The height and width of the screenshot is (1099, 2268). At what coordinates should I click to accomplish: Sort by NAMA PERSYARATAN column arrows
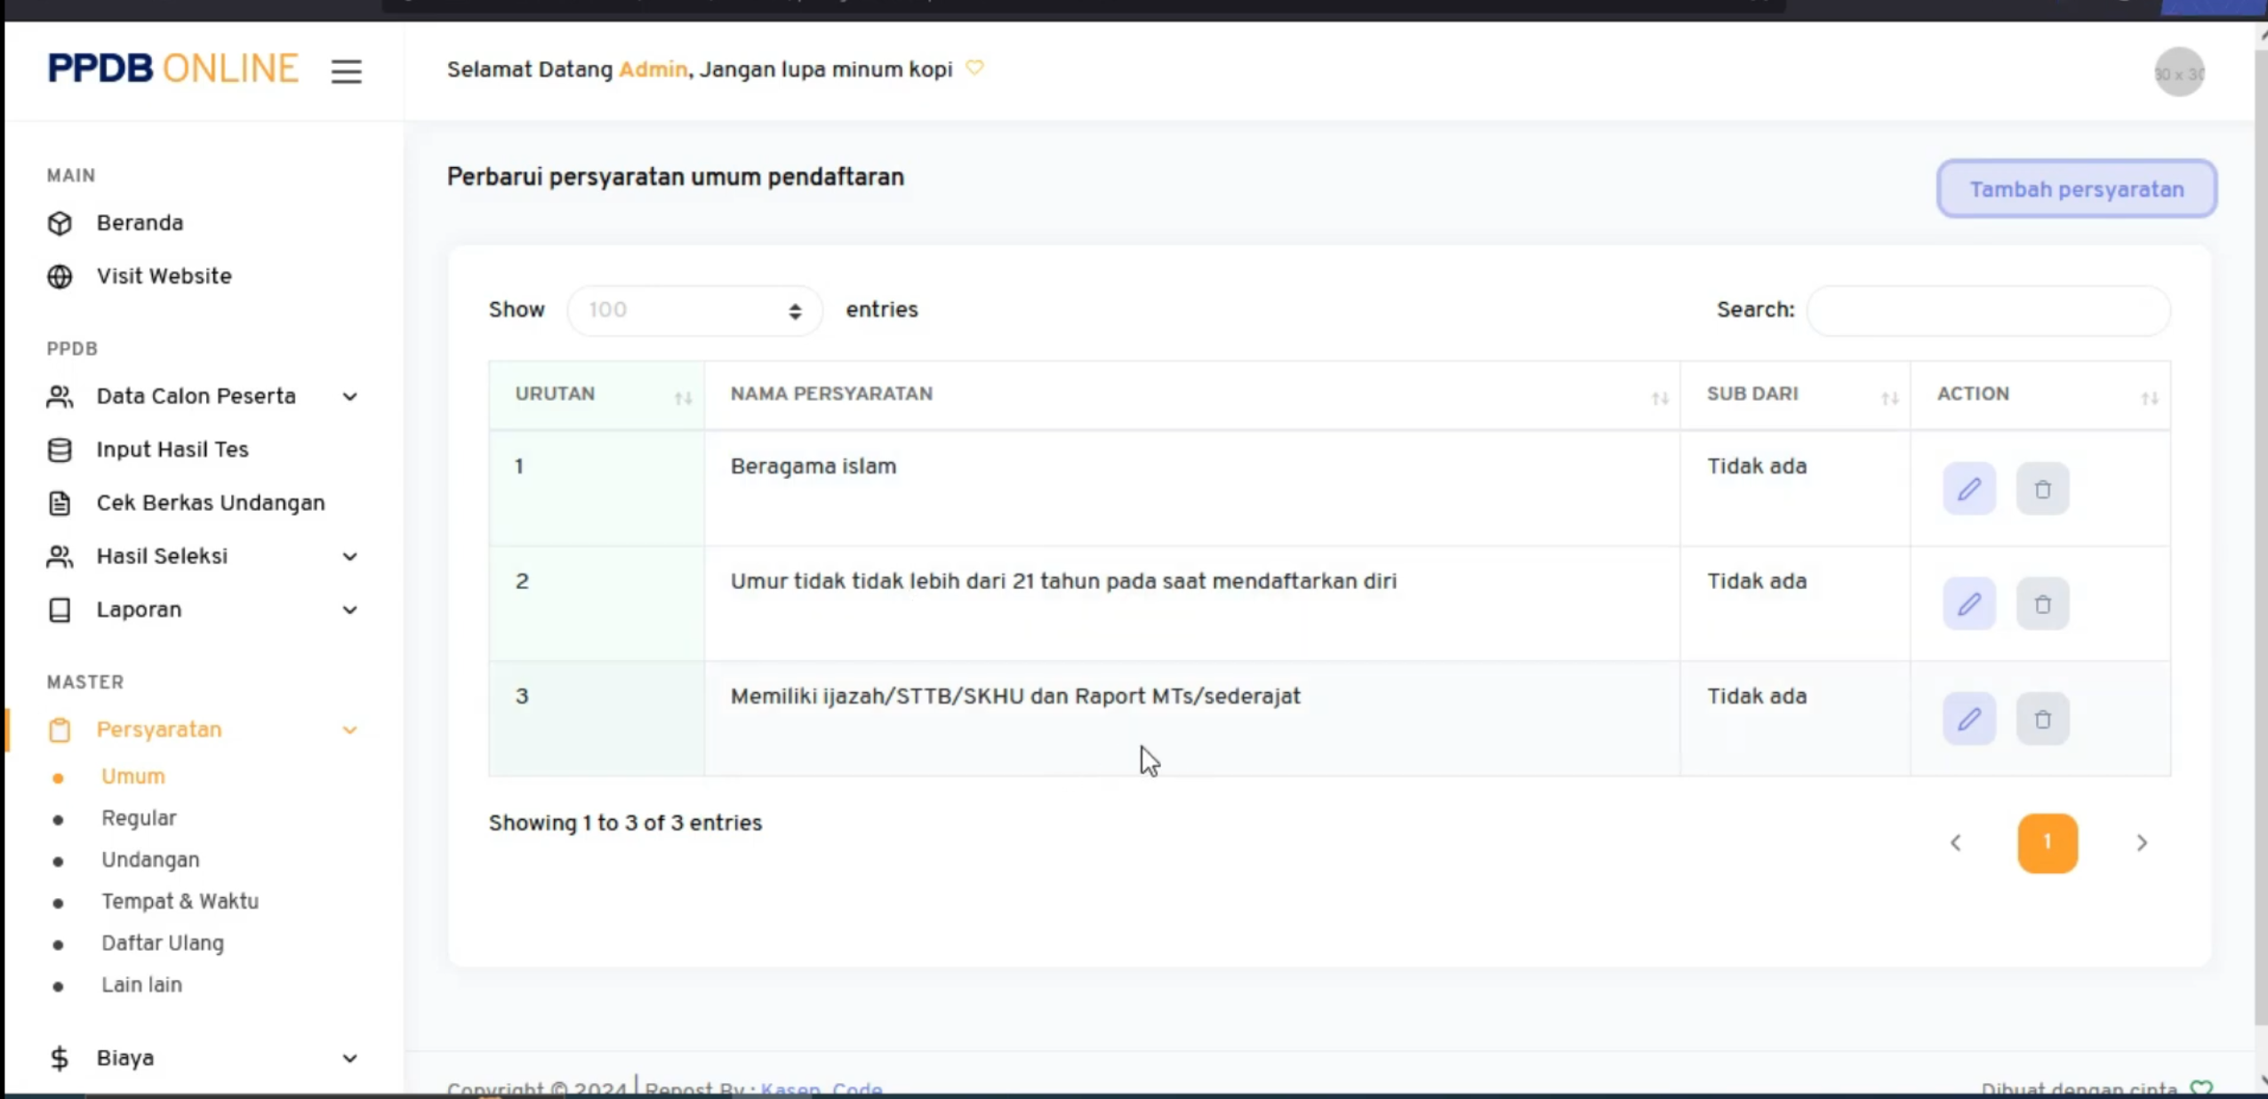(1660, 398)
